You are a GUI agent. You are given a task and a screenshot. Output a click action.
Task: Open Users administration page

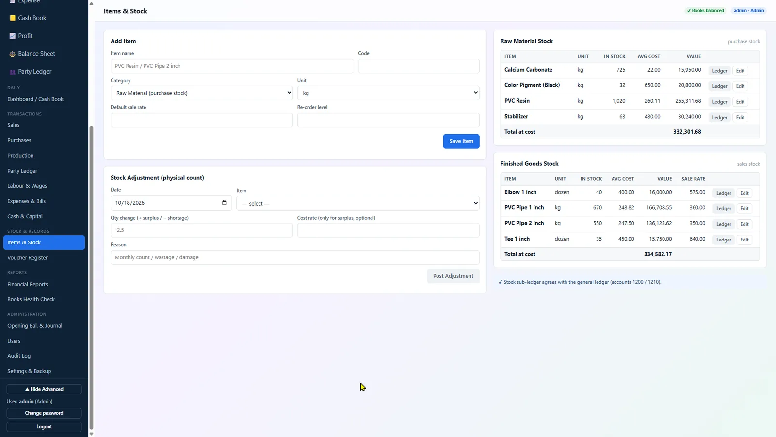click(x=14, y=341)
